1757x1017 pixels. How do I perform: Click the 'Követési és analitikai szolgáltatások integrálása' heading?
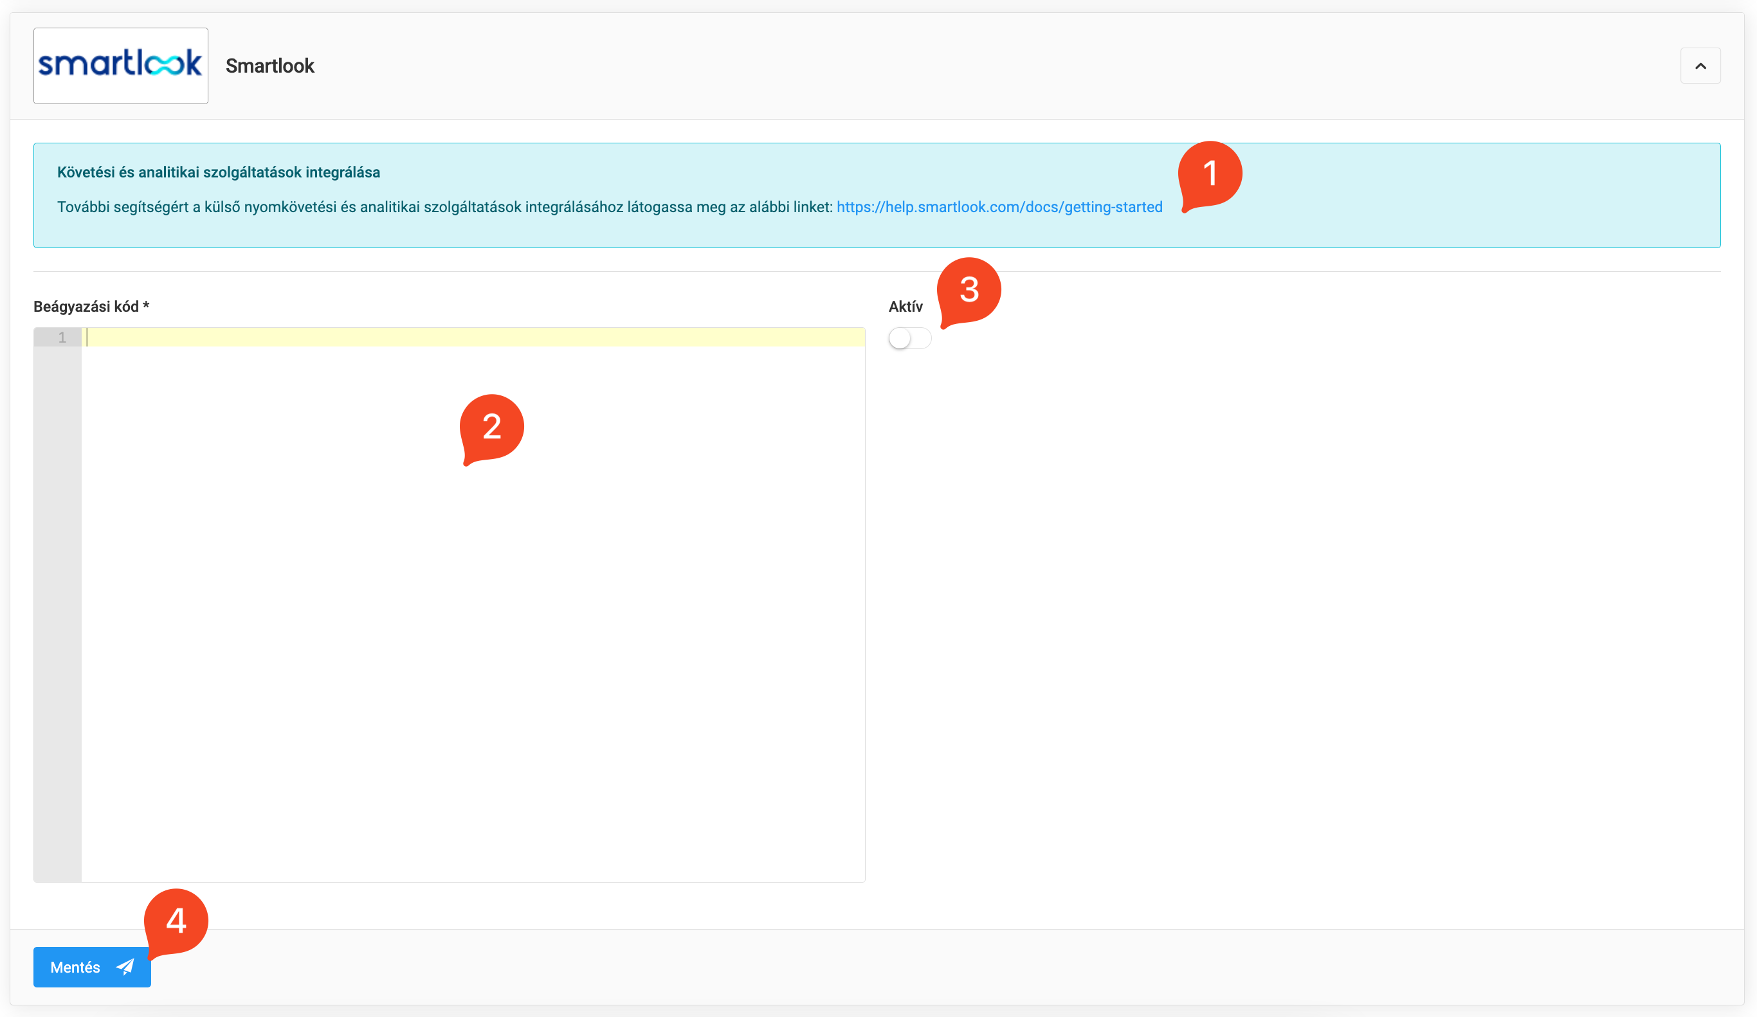click(219, 172)
